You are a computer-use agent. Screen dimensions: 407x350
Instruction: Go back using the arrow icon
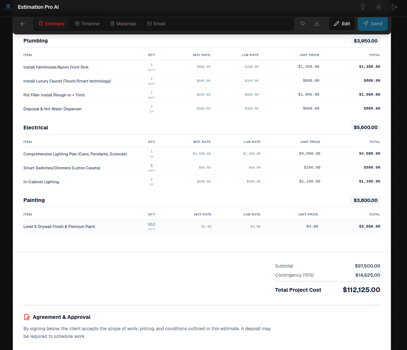22,23
